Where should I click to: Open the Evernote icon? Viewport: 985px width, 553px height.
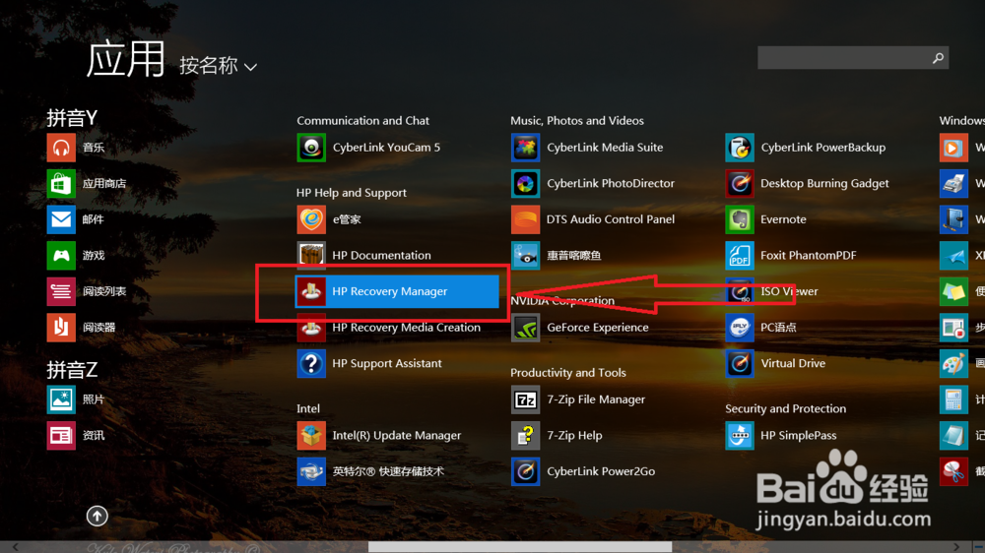pos(740,219)
